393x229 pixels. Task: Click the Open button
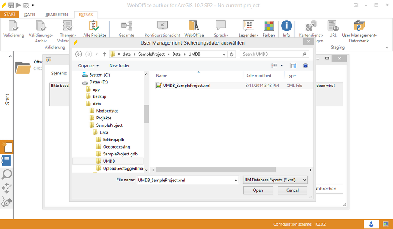[258, 190]
